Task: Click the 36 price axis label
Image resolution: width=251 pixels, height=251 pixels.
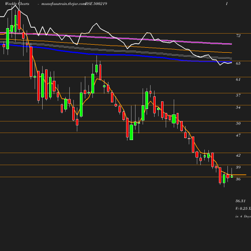Action: pyautogui.click(x=238, y=179)
